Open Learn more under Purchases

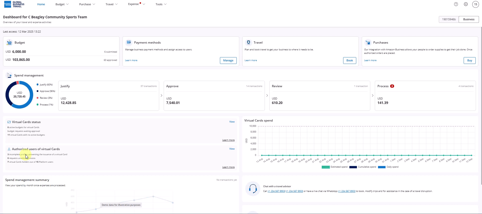click(370, 60)
